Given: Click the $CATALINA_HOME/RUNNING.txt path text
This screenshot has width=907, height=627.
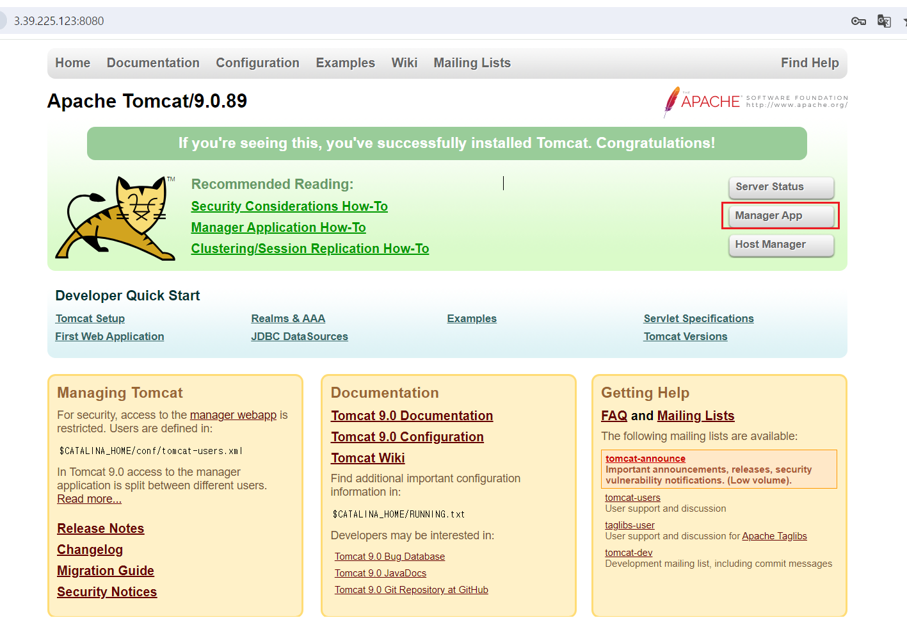Looking at the screenshot, I should coord(399,514).
